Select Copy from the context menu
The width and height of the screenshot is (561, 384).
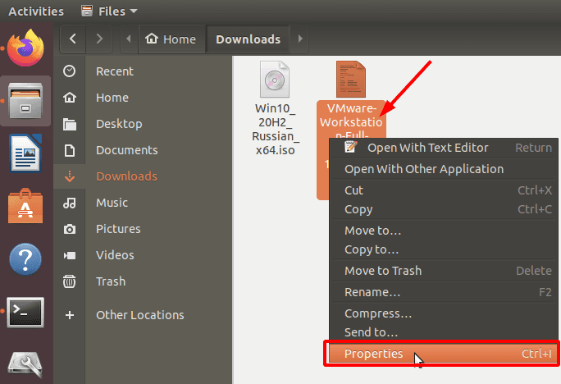tap(443, 209)
